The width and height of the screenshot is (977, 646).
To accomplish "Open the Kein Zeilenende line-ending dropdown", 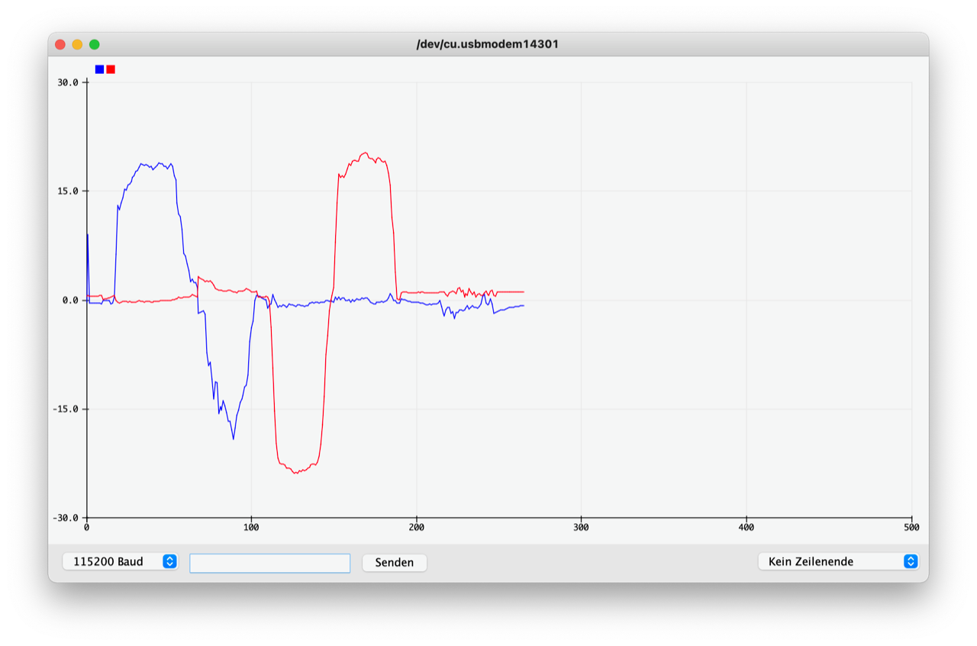I will [837, 561].
